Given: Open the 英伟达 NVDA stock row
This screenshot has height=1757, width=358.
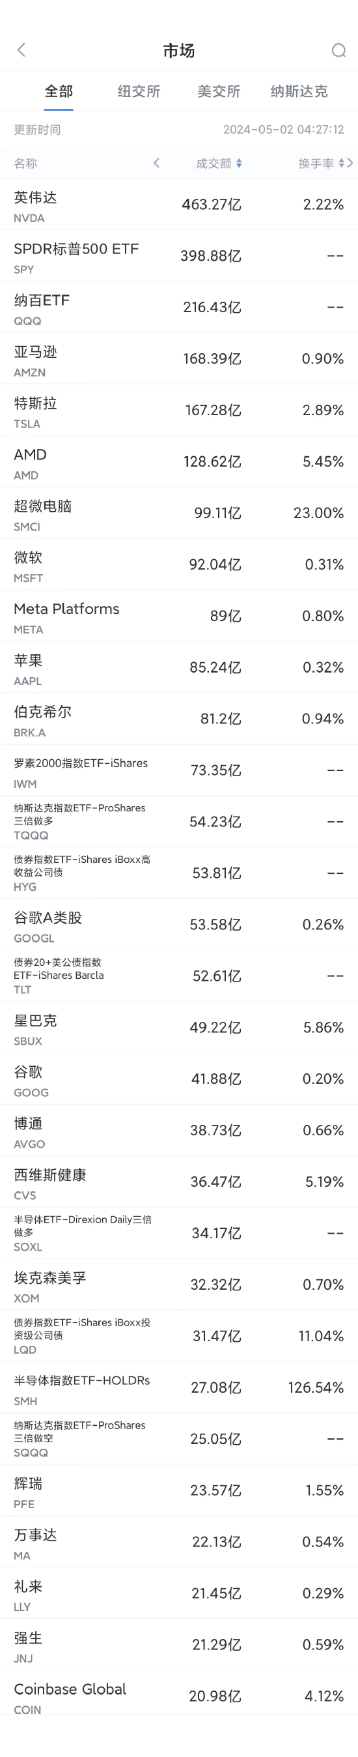Looking at the screenshot, I should [x=179, y=205].
